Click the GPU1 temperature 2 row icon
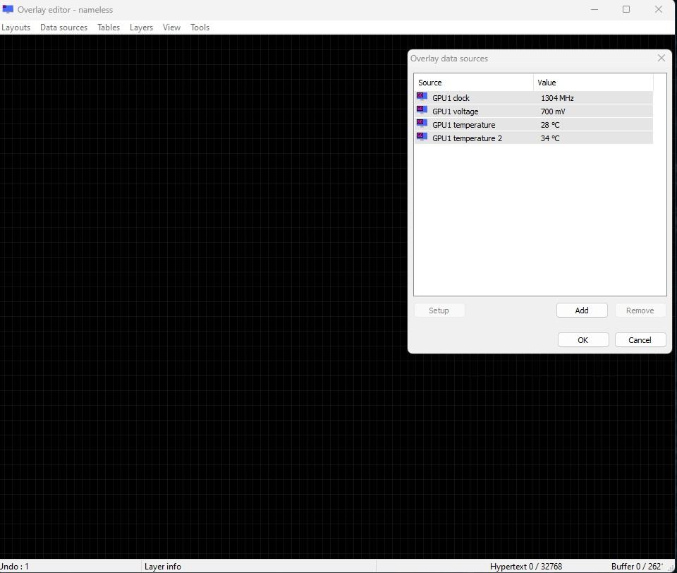Screen dimensions: 677x573 (x=422, y=138)
